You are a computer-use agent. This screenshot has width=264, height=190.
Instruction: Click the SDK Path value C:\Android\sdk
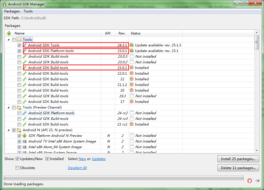34,18
